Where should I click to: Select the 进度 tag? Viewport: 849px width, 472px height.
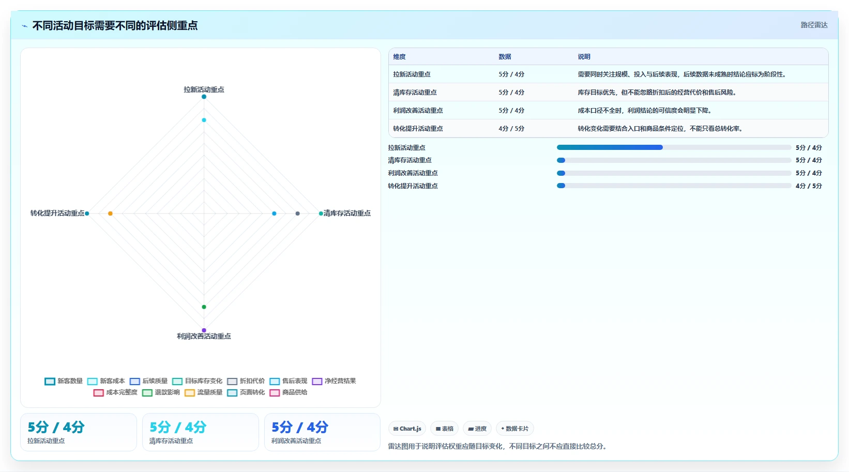pos(477,429)
